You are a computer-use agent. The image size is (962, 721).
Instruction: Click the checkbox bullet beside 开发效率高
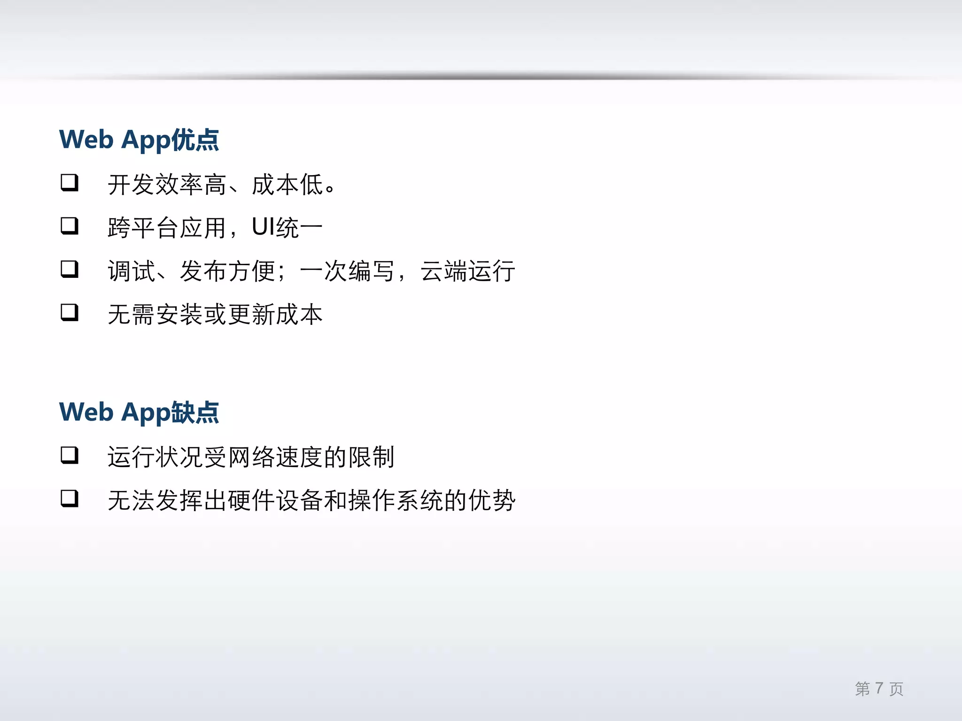click(x=69, y=182)
